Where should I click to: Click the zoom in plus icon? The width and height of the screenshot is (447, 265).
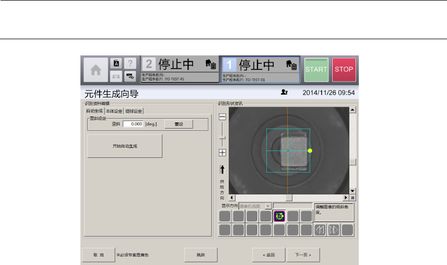pyautogui.click(x=222, y=153)
